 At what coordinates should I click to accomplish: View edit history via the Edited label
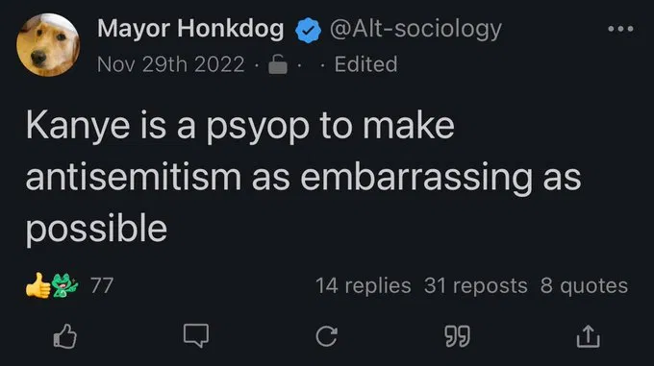click(365, 64)
